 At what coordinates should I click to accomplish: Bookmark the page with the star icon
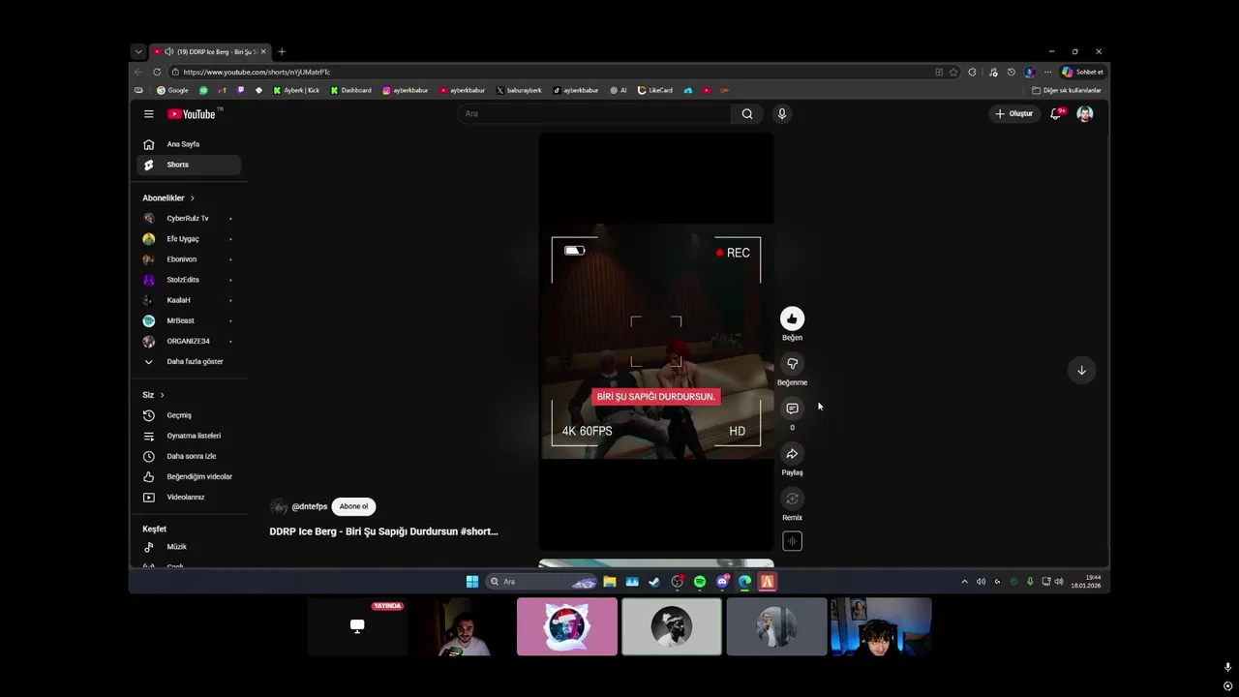click(x=953, y=72)
